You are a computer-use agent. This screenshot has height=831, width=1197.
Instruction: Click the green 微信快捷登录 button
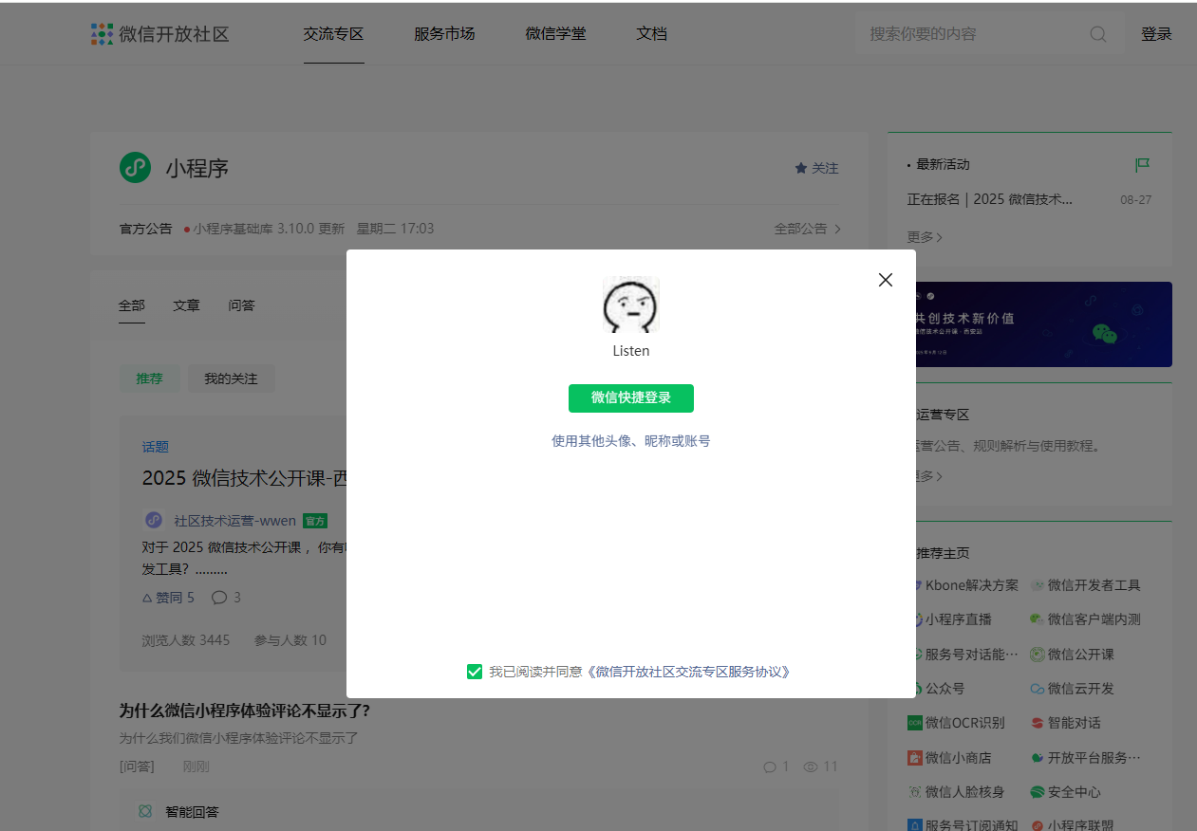631,398
